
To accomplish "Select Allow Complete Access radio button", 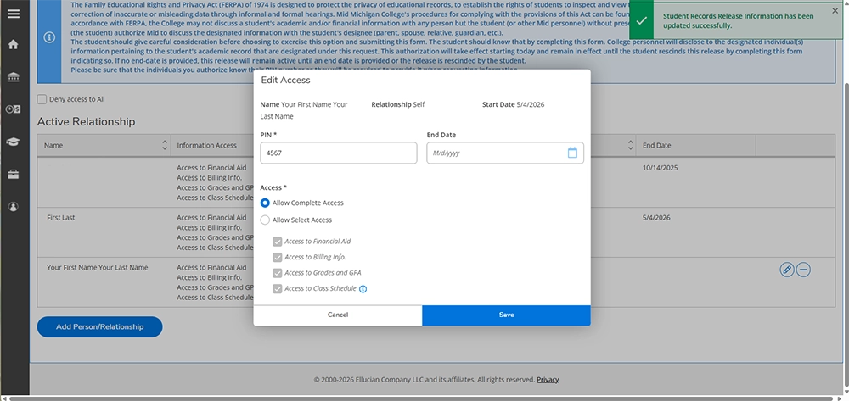I will pos(265,203).
